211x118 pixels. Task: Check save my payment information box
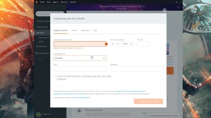[55, 76]
